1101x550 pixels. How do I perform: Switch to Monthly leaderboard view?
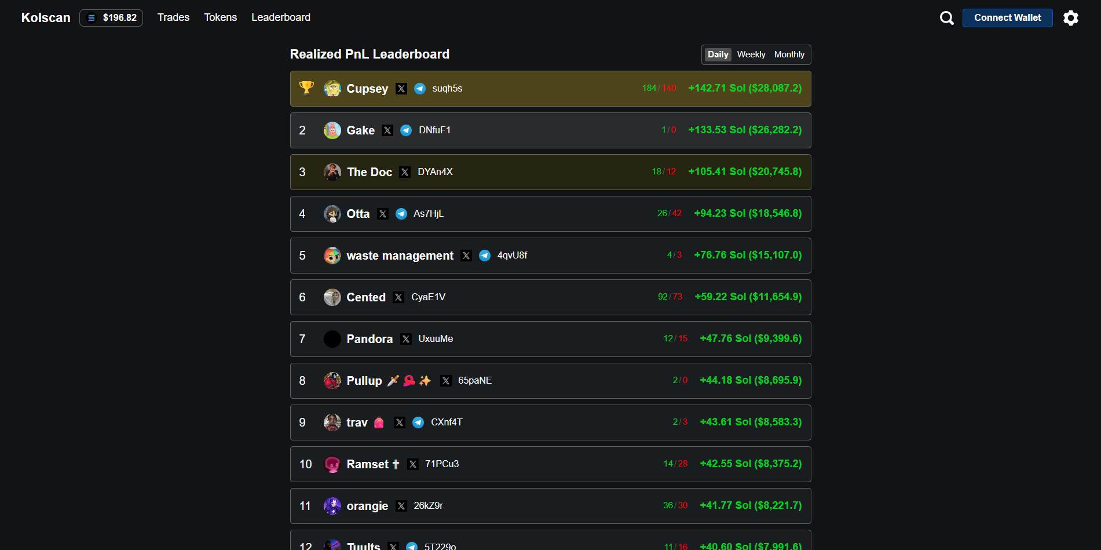click(x=789, y=54)
